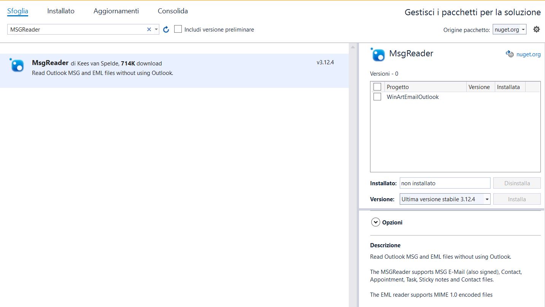The height and width of the screenshot is (307, 545).
Task: Check the WinArtEmailOutlook project checkbox
Action: pyautogui.click(x=377, y=97)
